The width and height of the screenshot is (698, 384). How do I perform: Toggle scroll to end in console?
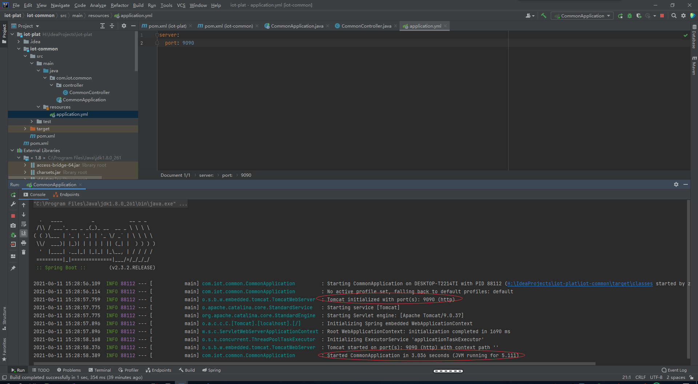point(24,234)
